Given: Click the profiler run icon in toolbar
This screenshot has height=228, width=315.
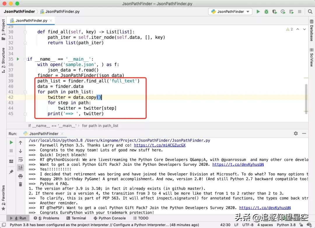Looking at the screenshot, I should pos(283,12).
